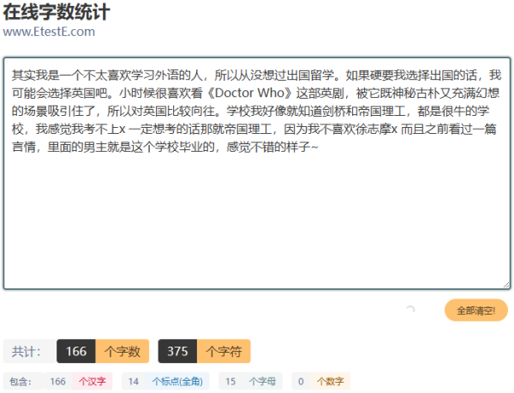Click the 375 character count value
This screenshot has height=393, width=514.
pos(177,351)
